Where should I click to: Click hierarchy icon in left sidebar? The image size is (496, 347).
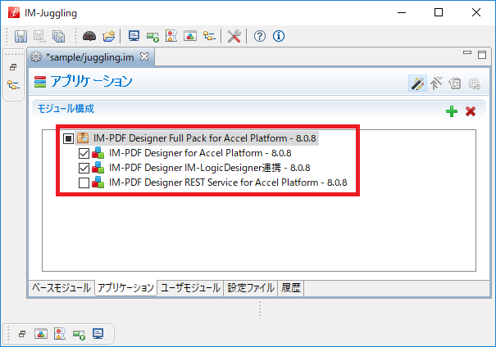[13, 84]
